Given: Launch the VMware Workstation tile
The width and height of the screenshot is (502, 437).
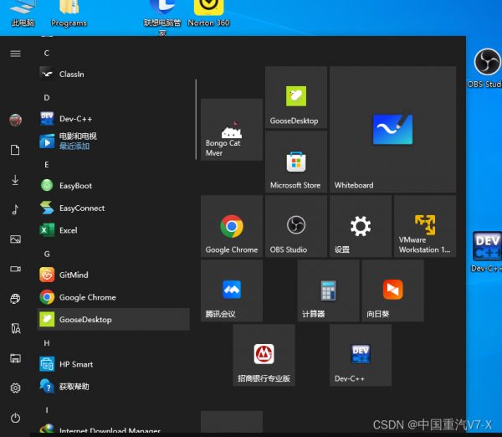Looking at the screenshot, I should pos(425,226).
